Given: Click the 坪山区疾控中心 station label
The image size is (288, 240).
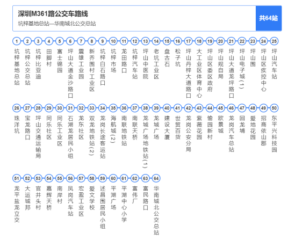Looking at the screenshot, I should pos(264,70).
